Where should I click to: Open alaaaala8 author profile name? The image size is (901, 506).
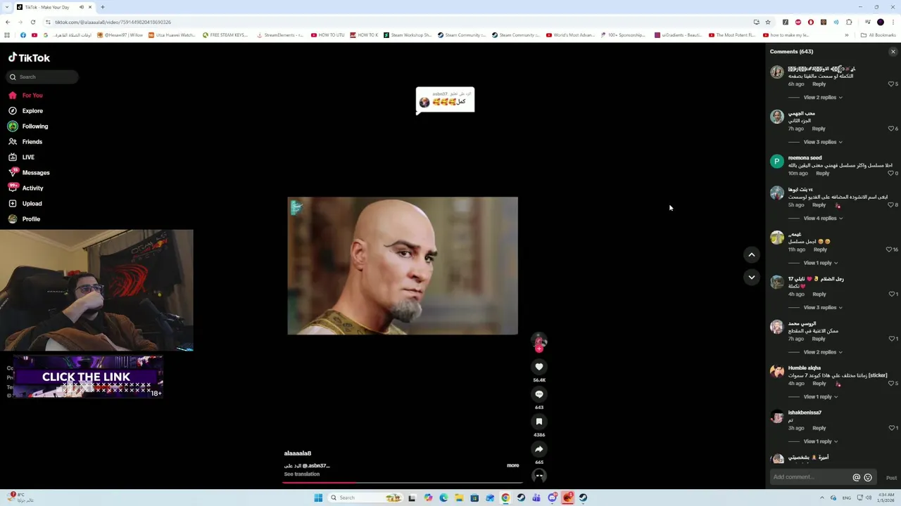pyautogui.click(x=297, y=453)
